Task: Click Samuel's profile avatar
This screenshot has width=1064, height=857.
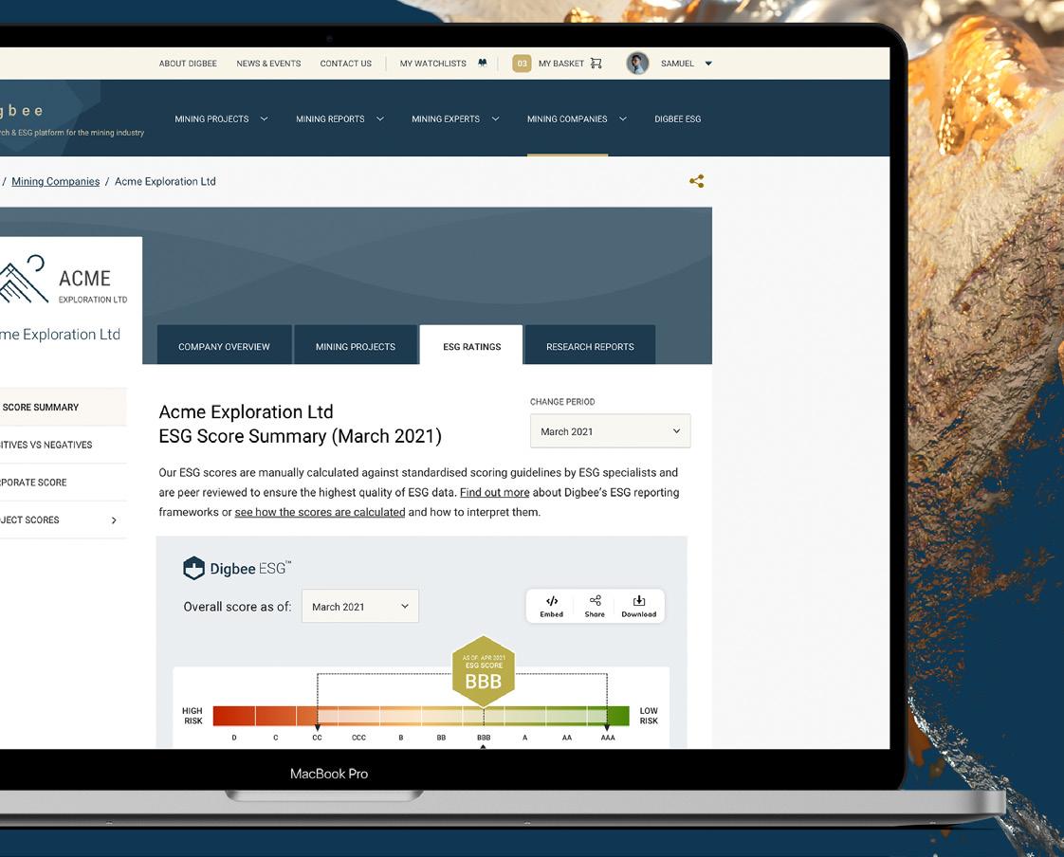Action: [637, 64]
